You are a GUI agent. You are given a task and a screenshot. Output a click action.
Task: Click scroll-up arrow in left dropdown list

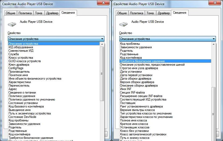[102, 44]
